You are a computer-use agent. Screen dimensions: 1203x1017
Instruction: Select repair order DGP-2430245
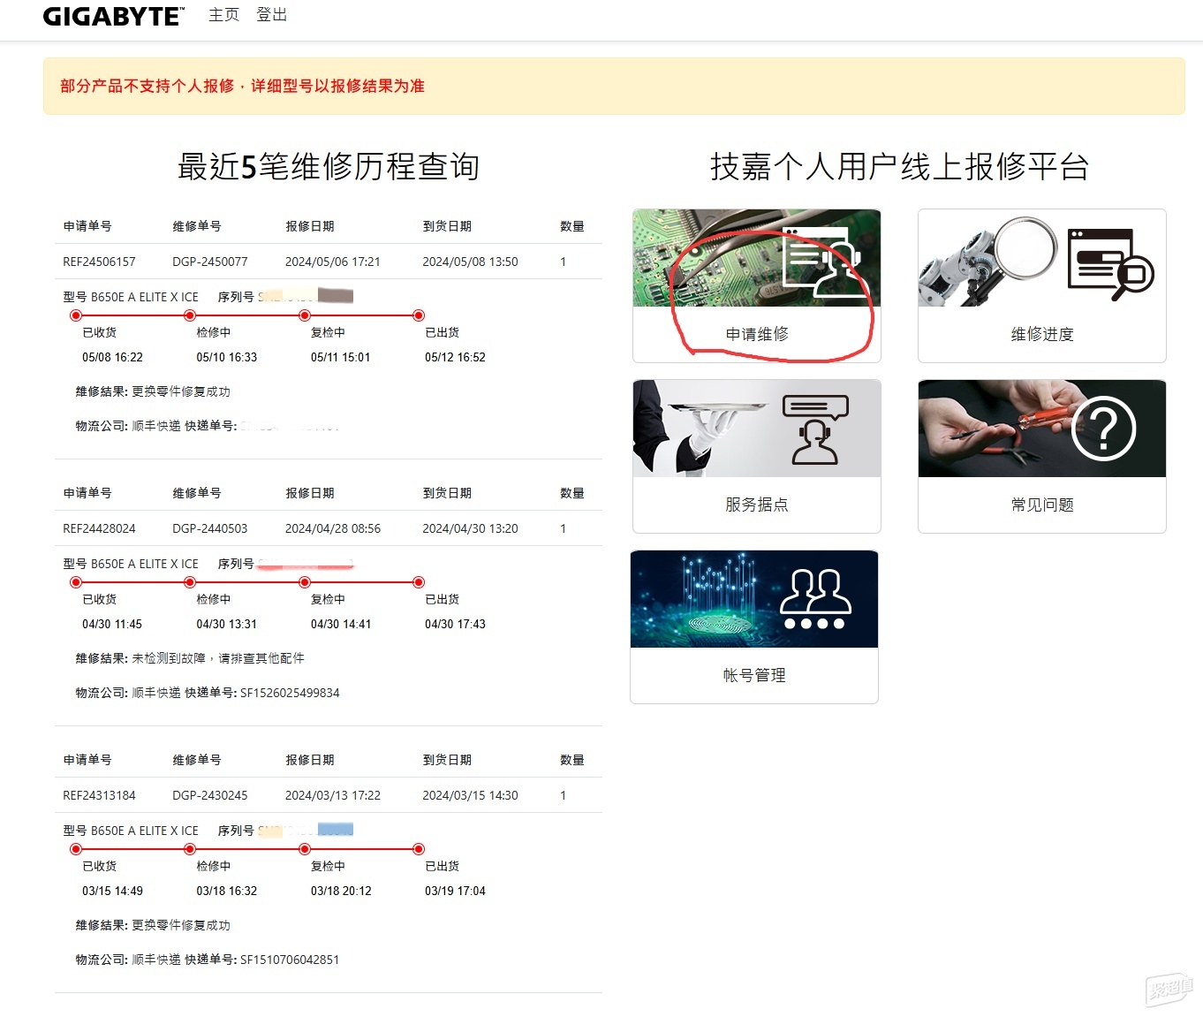pos(210,795)
